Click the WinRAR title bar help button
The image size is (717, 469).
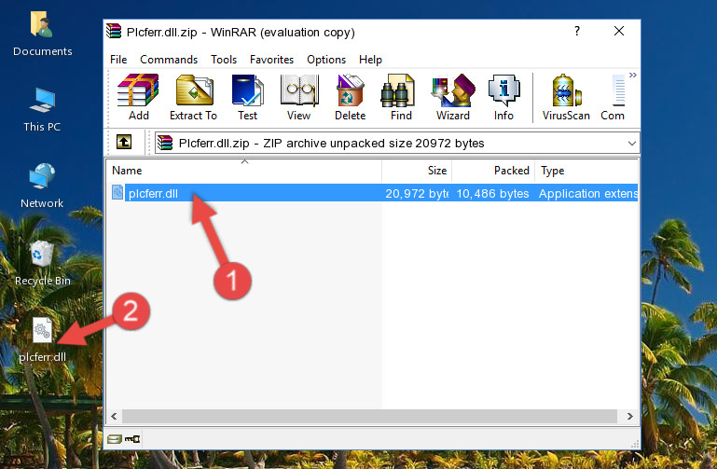point(577,31)
